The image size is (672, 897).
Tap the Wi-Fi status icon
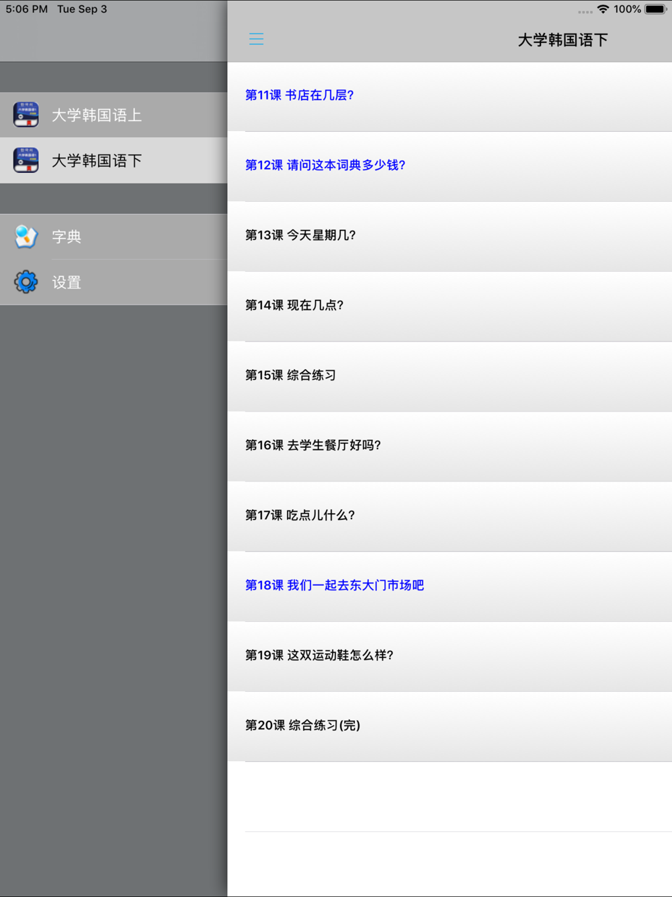pos(603,9)
